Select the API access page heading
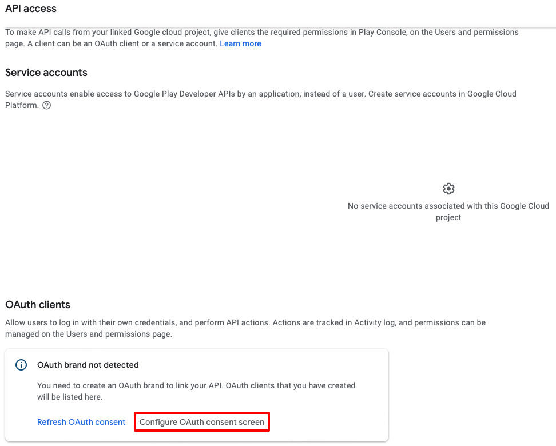Screen dimensions: 556x446 pyautogui.click(x=30, y=9)
